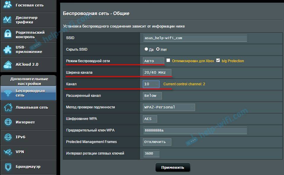Open the channel dropdown showing 10
Image resolution: width=284 pixels, height=175 pixels.
151,84
